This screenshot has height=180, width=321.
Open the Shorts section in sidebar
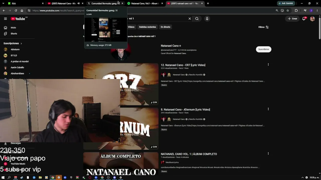(x=14, y=33)
